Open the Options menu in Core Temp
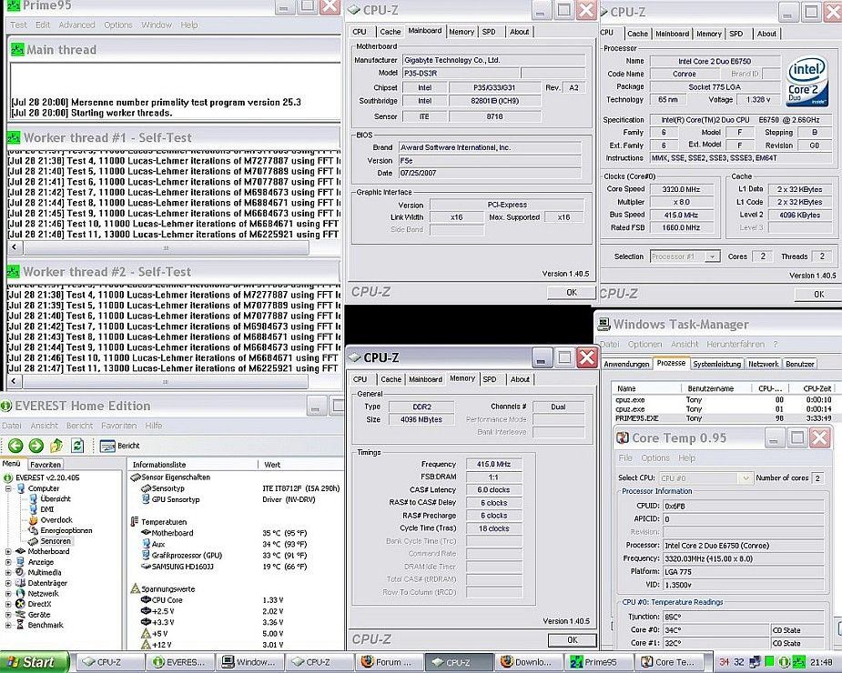The width and height of the screenshot is (842, 673). (x=655, y=457)
